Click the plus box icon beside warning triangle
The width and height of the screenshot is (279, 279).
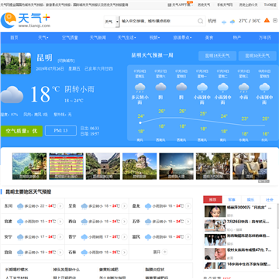275,20
